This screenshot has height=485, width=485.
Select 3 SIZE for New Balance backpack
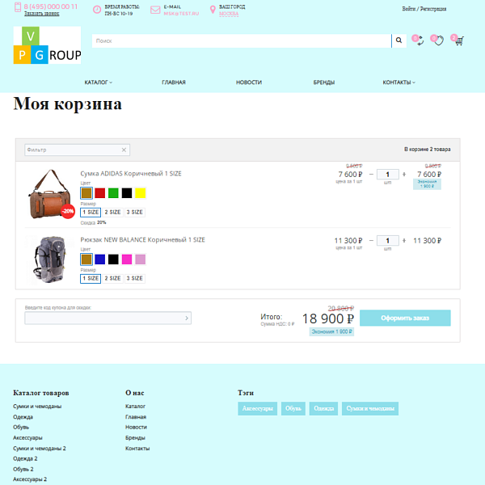pos(134,278)
